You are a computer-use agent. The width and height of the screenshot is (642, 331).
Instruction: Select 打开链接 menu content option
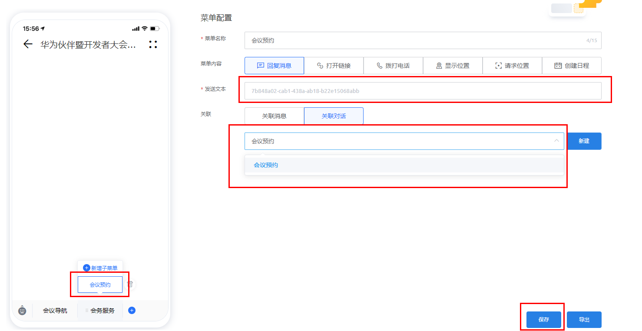coord(334,66)
